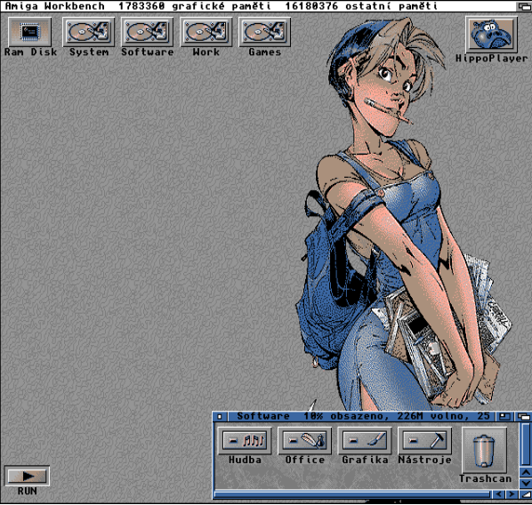Image resolution: width=532 pixels, height=505 pixels.
Task: Open the Ram Disk icon
Action: point(30,32)
